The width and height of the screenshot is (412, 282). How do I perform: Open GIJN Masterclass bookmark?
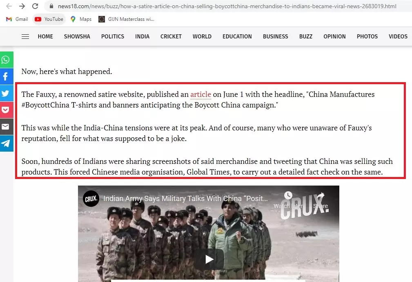pos(127,19)
